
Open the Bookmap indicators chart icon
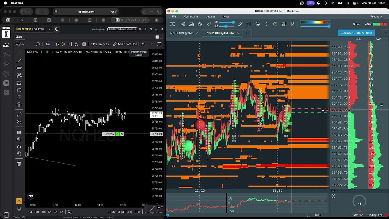coord(191,24)
